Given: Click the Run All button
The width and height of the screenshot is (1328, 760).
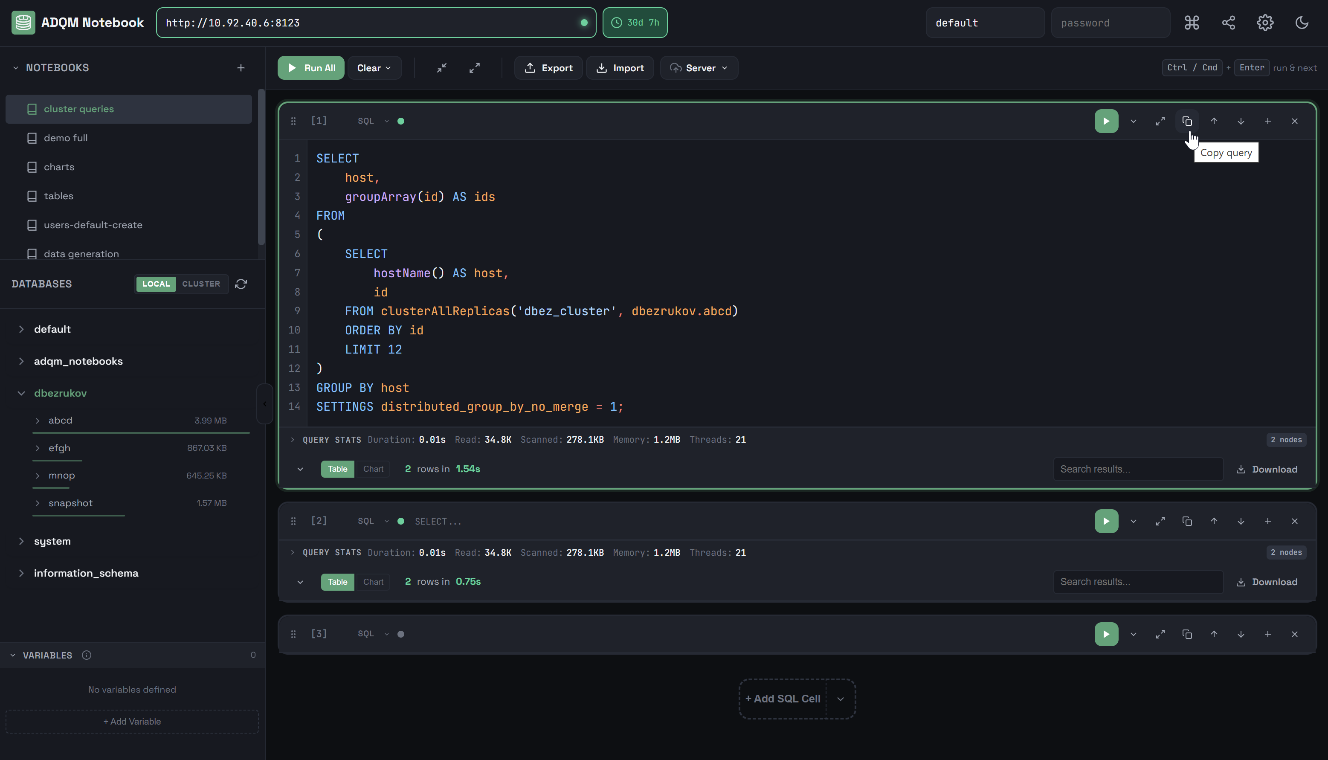Looking at the screenshot, I should click(x=310, y=68).
